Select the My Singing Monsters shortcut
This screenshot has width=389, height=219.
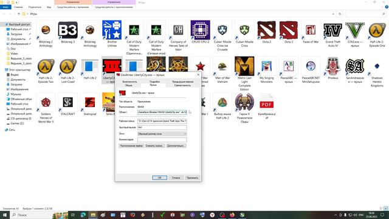266,66
